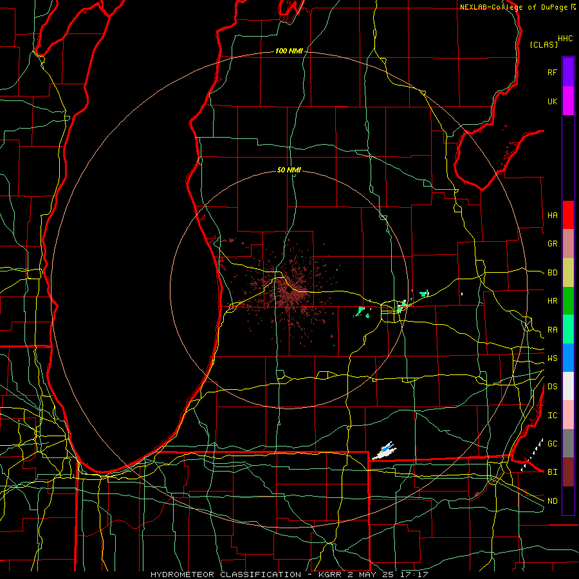The image size is (579, 579).
Task: Pick the dark green HR heavy rain swatch
Action: (x=568, y=301)
